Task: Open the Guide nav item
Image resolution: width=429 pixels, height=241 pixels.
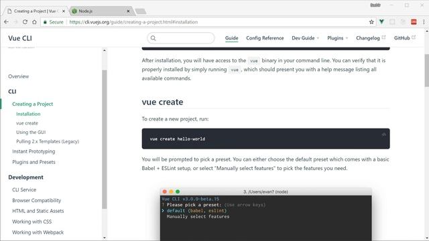Action: point(231,38)
